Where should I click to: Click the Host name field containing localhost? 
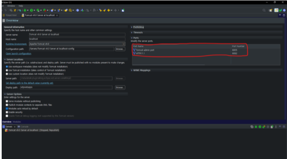click(77, 39)
